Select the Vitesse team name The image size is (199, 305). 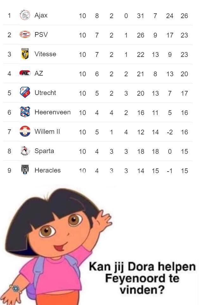pyautogui.click(x=45, y=54)
